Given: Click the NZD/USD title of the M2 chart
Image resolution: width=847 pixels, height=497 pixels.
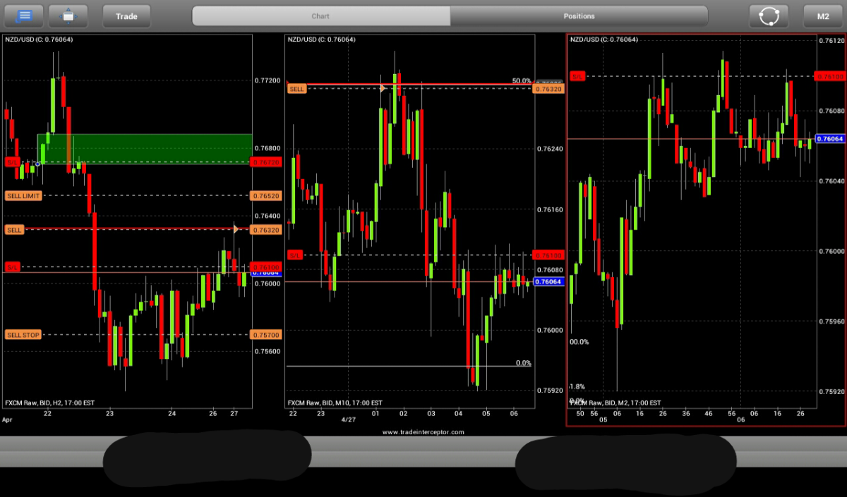Looking at the screenshot, I should pos(604,39).
